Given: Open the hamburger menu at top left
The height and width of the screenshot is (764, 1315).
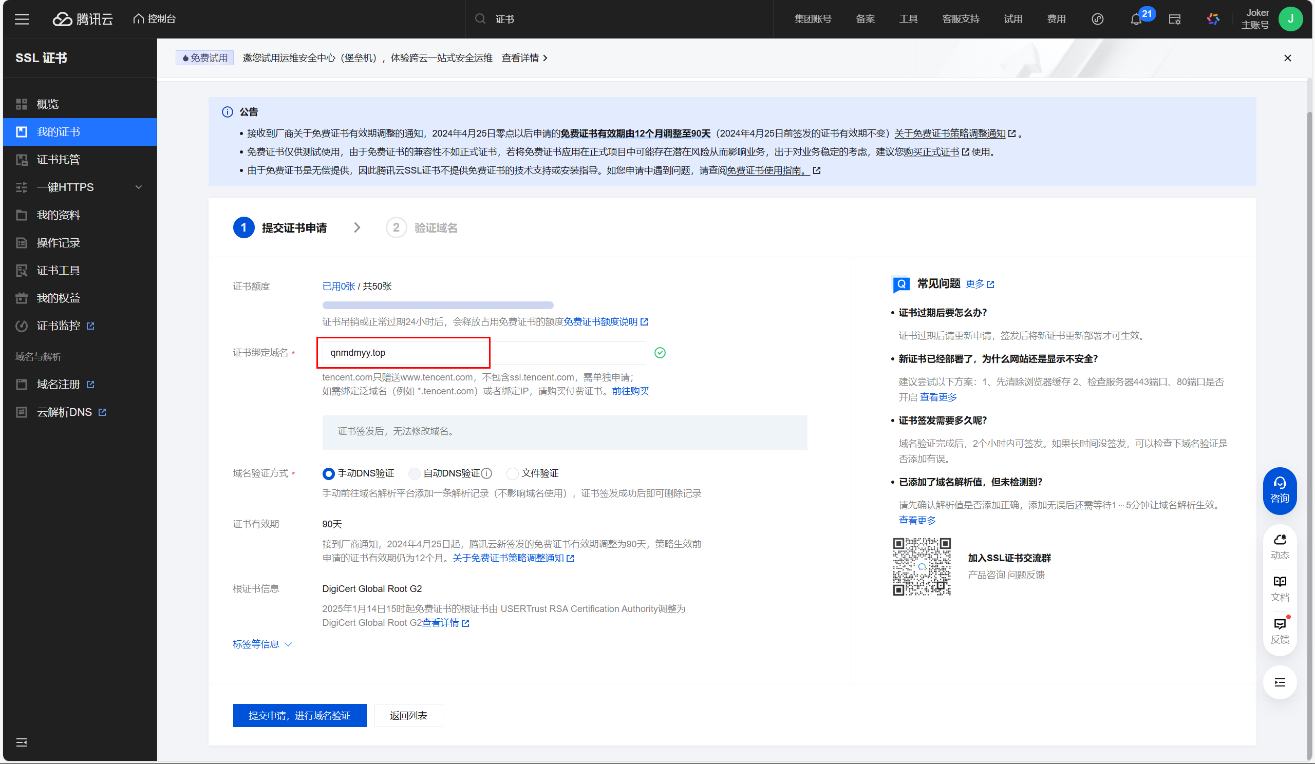Looking at the screenshot, I should click(x=22, y=20).
